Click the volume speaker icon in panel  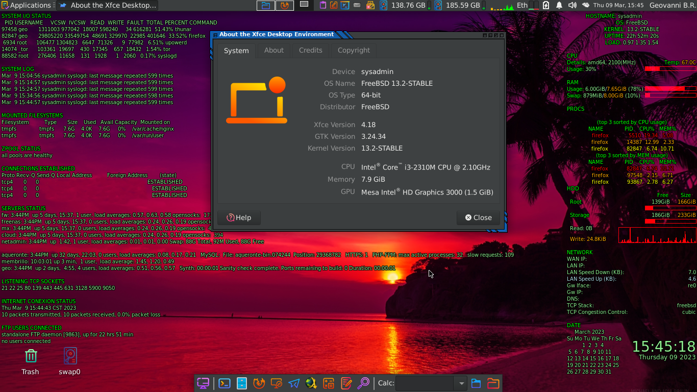572,5
